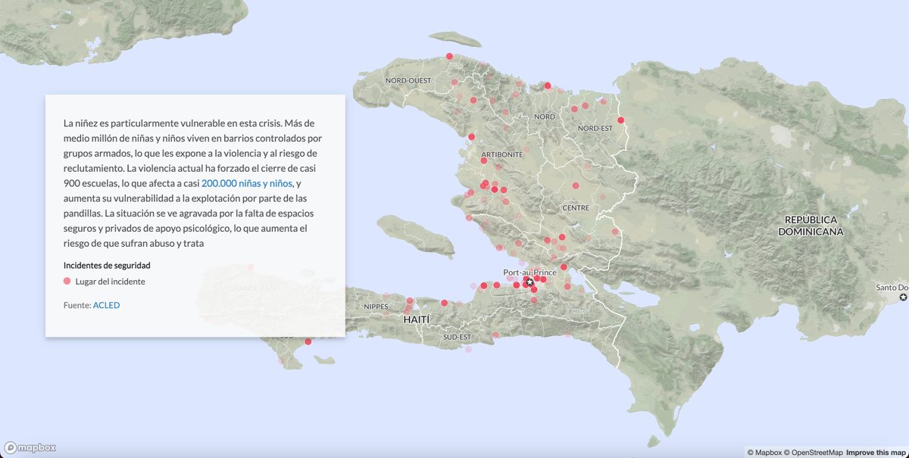
Task: Click the Port-au-Prince capital star marker
Action: point(530,283)
